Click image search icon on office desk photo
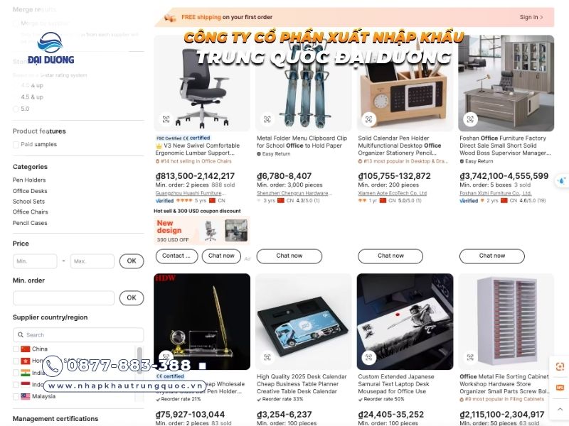Screen dimensions: 569x426 (x=470, y=119)
